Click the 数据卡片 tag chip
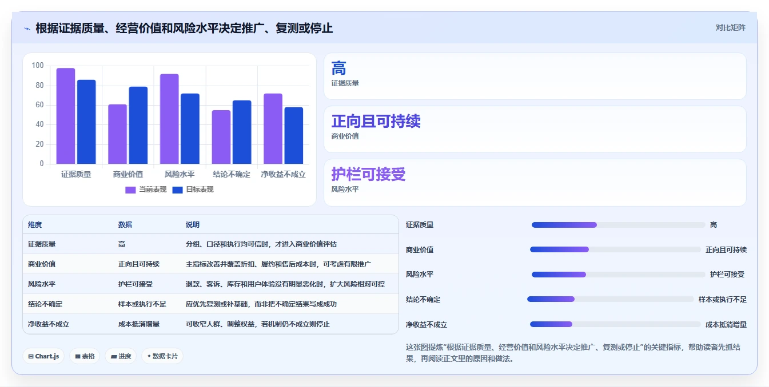Image resolution: width=769 pixels, height=387 pixels. pyautogui.click(x=162, y=356)
